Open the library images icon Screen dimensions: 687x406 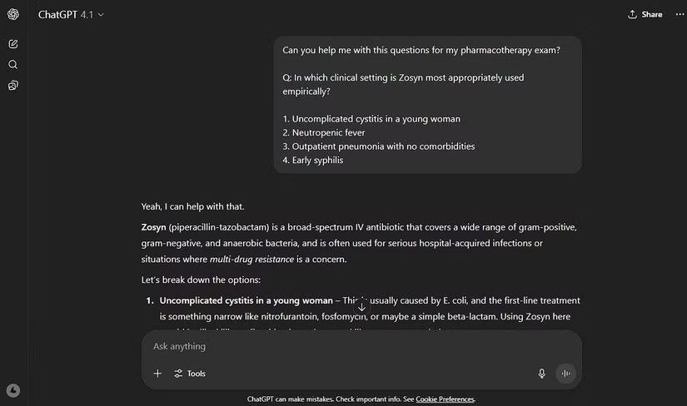click(13, 85)
